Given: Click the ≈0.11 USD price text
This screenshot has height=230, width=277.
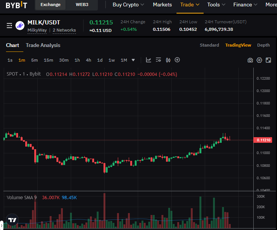Looking at the screenshot, I should pyautogui.click(x=100, y=30).
